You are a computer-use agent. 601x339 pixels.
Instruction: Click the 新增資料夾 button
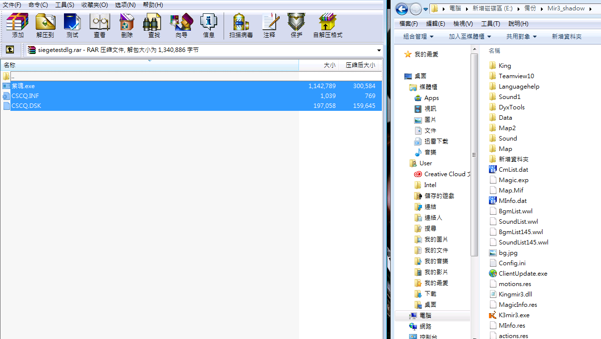pos(566,37)
